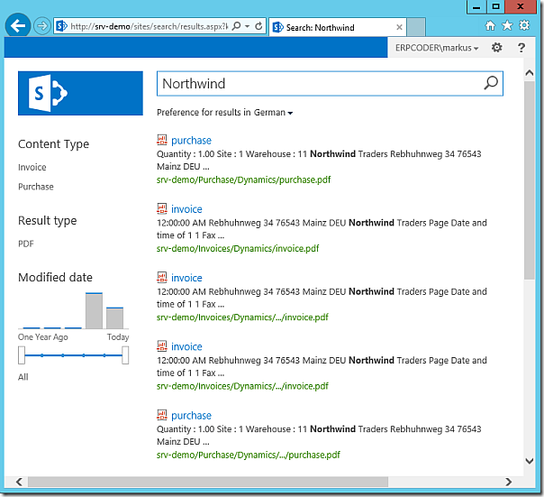Click 'One Year Ago' label
The width and height of the screenshot is (544, 497).
point(43,337)
